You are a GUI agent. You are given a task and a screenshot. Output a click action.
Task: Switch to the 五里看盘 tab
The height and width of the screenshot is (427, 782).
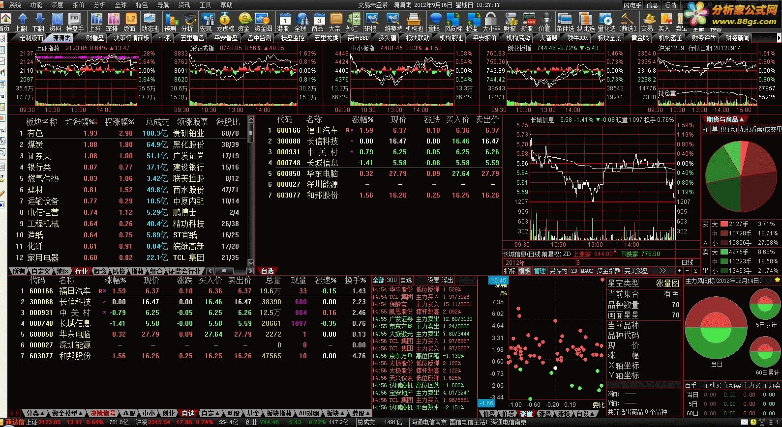[192, 38]
